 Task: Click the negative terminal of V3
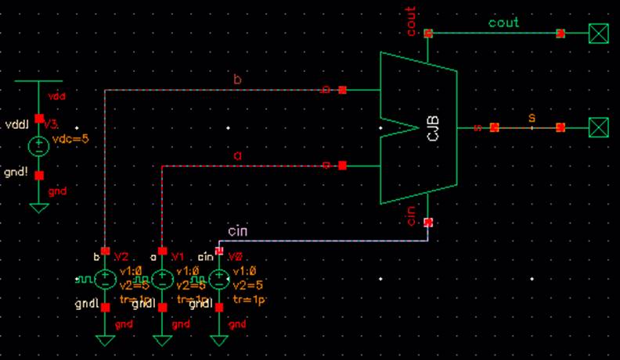(39, 175)
